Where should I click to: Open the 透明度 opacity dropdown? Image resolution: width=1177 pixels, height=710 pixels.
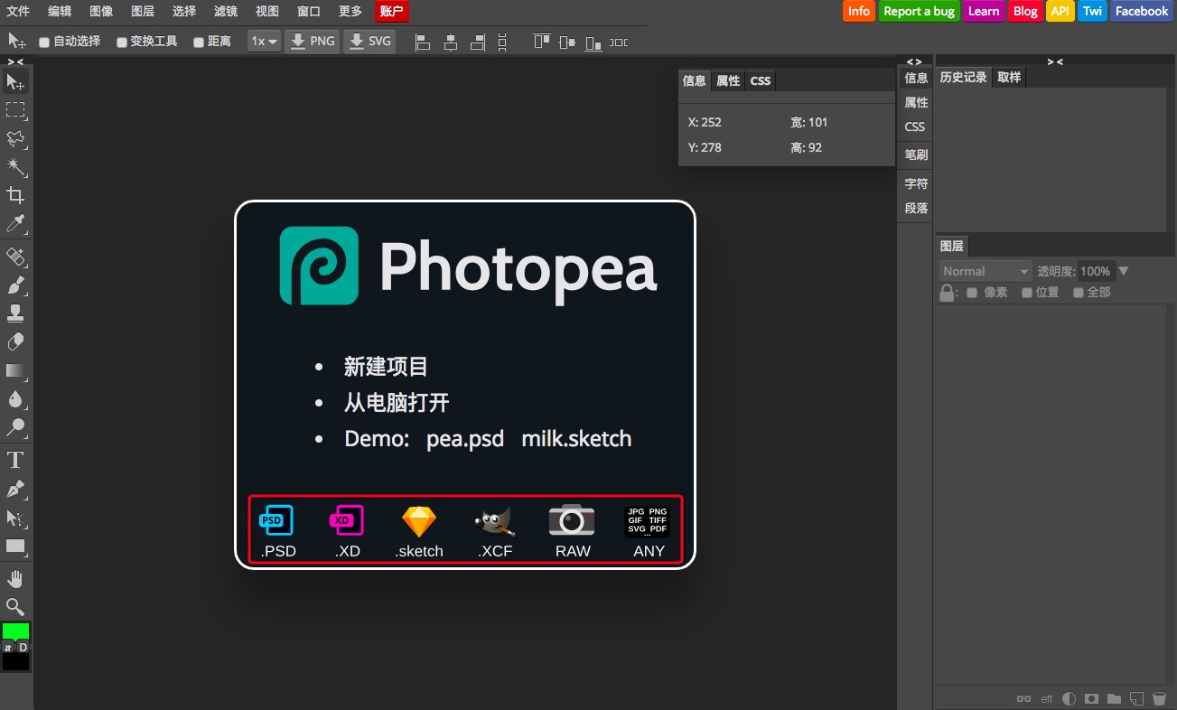[1123, 270]
